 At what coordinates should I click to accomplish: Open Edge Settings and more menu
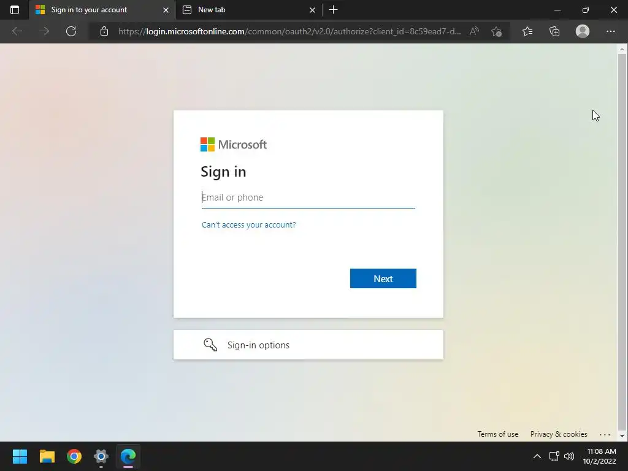click(610, 31)
